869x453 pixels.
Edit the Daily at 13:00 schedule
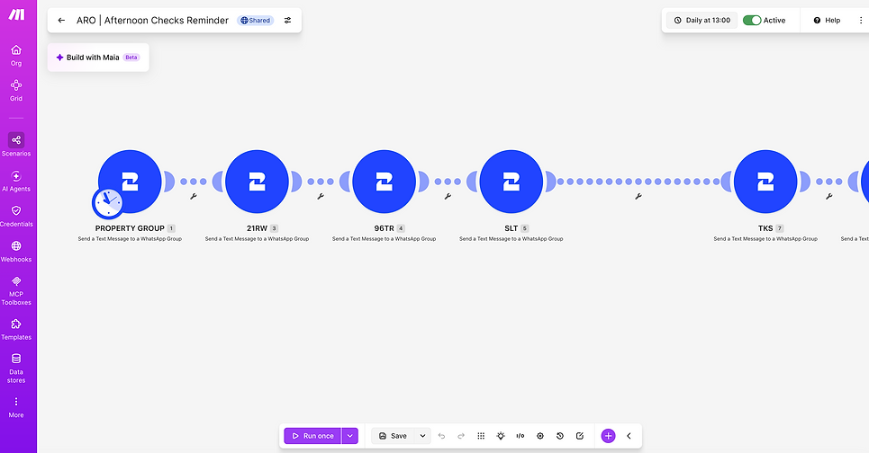[x=702, y=21]
